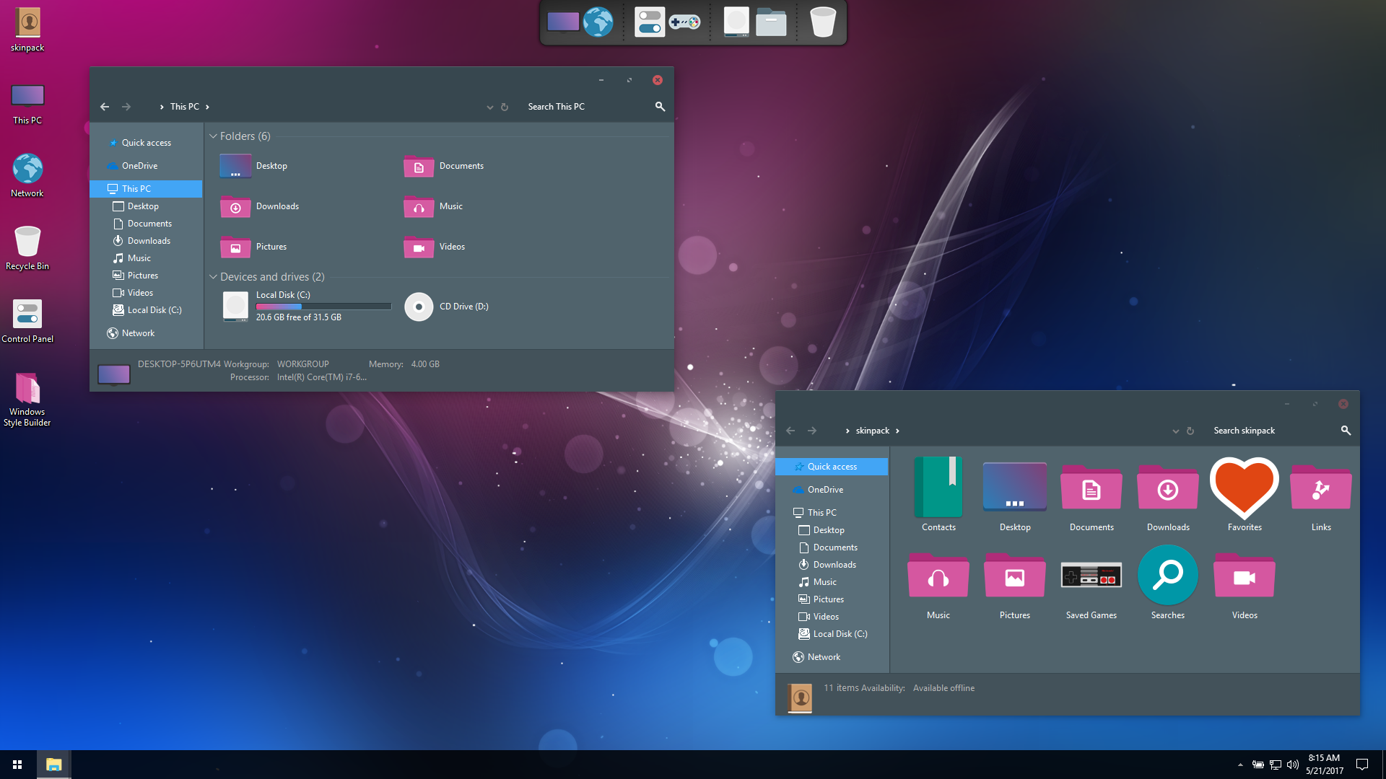Image resolution: width=1386 pixels, height=779 pixels.
Task: Click back arrow in This PC window
Action: click(x=105, y=107)
